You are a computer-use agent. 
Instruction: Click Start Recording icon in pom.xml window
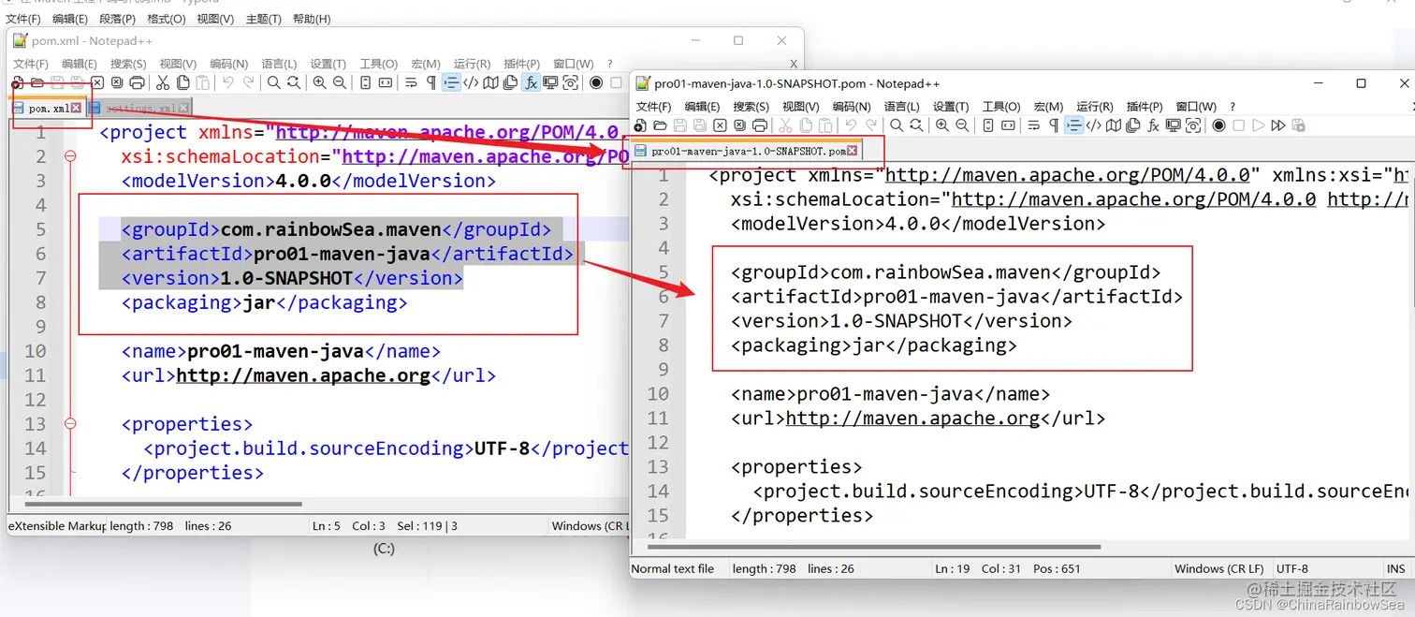[x=596, y=83]
